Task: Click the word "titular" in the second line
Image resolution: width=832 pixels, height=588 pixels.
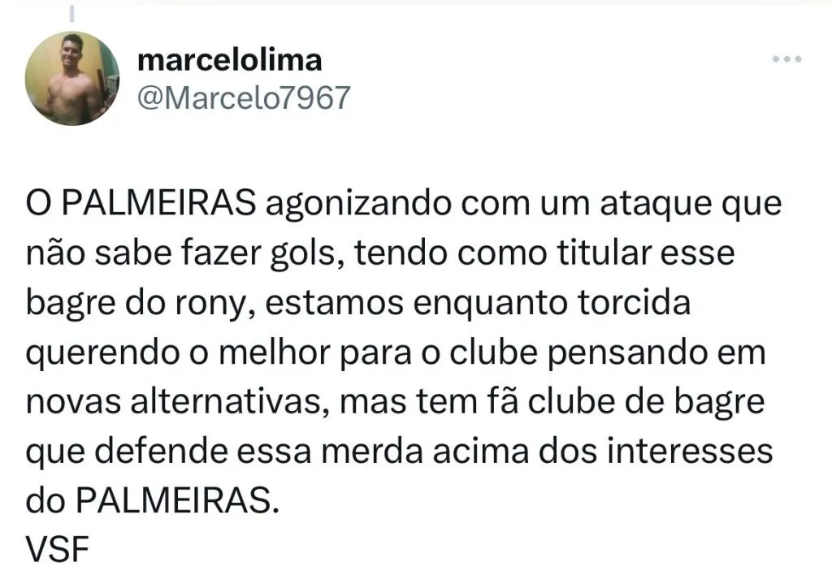Action: coord(608,254)
